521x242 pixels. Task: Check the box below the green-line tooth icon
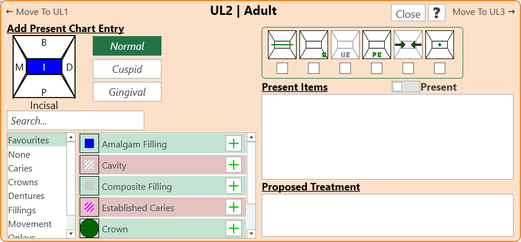tap(282, 68)
